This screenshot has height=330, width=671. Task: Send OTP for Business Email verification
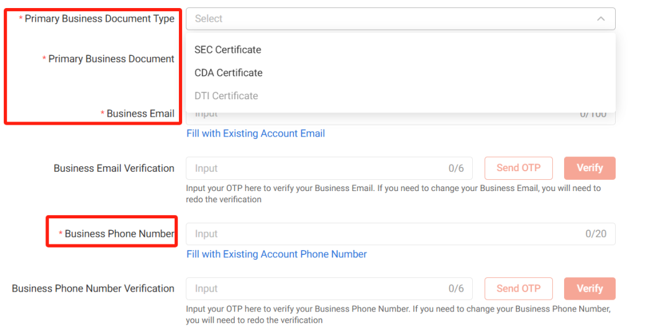tap(518, 168)
